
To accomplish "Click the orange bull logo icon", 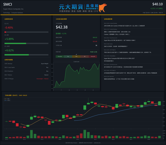I will (103, 8).
